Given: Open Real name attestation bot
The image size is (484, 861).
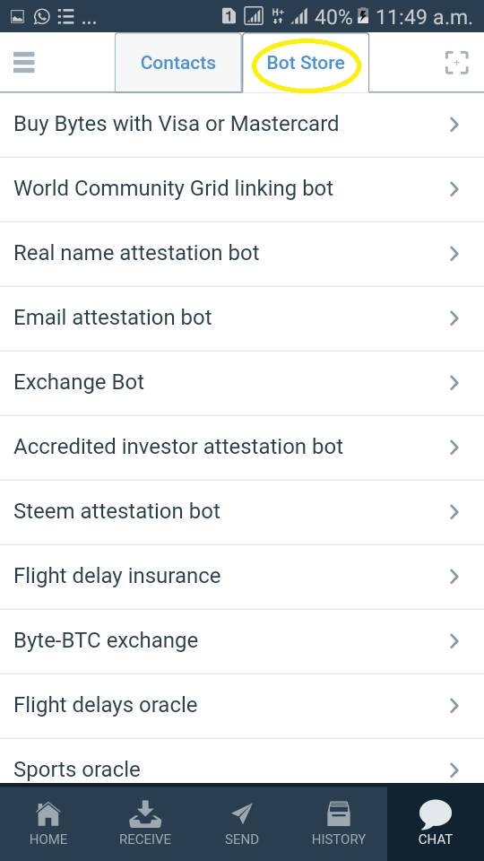Looking at the screenshot, I should pos(242,254).
